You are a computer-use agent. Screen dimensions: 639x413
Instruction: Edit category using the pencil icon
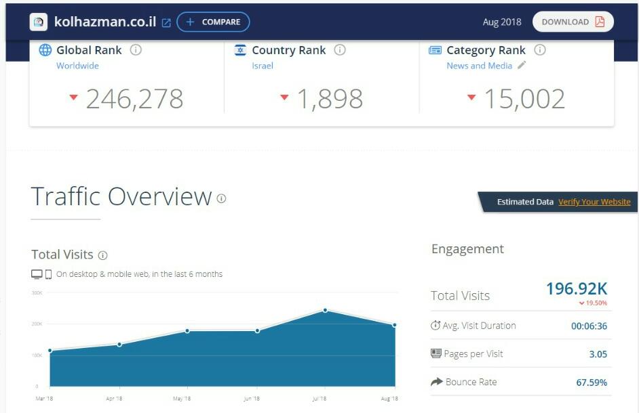click(522, 66)
